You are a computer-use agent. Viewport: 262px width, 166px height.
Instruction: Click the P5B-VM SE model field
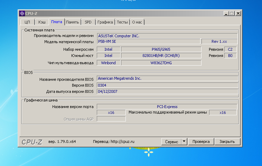pos(149,41)
